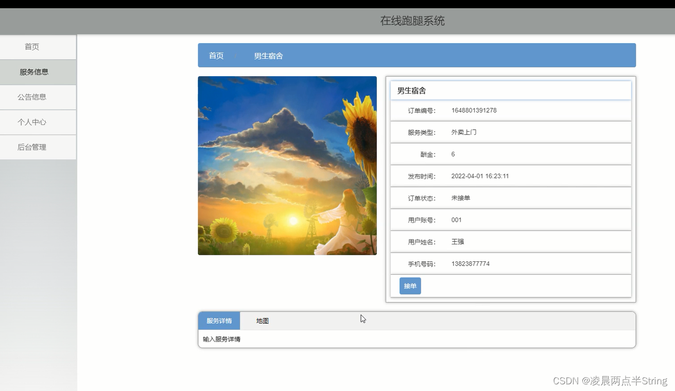Click the 订单状态 label
The width and height of the screenshot is (675, 391).
pyautogui.click(x=422, y=199)
